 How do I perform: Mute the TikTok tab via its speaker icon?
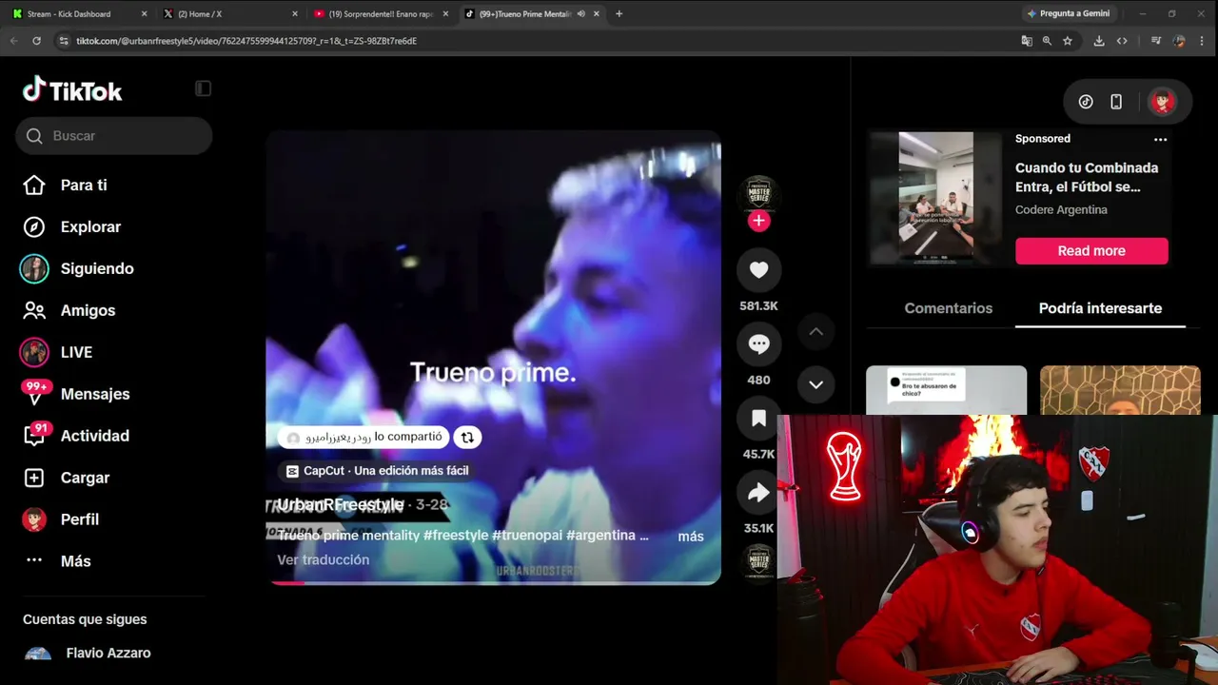click(x=580, y=14)
